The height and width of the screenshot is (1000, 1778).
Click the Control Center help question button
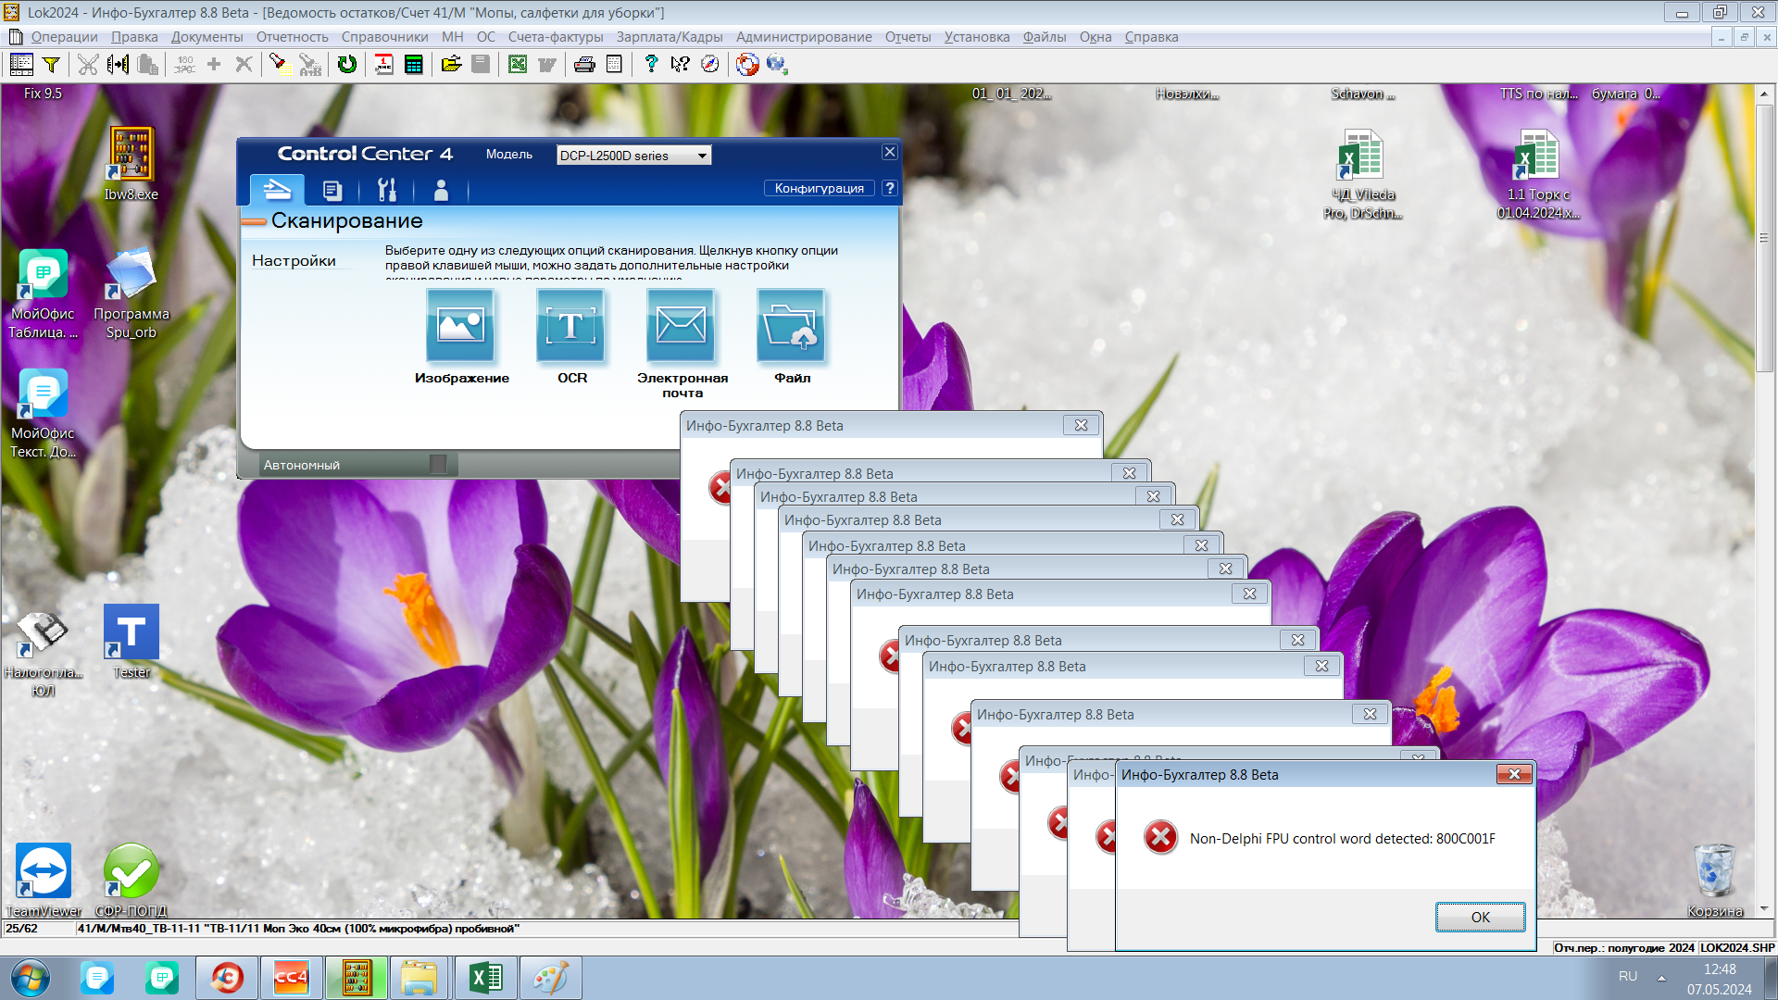pyautogui.click(x=889, y=188)
